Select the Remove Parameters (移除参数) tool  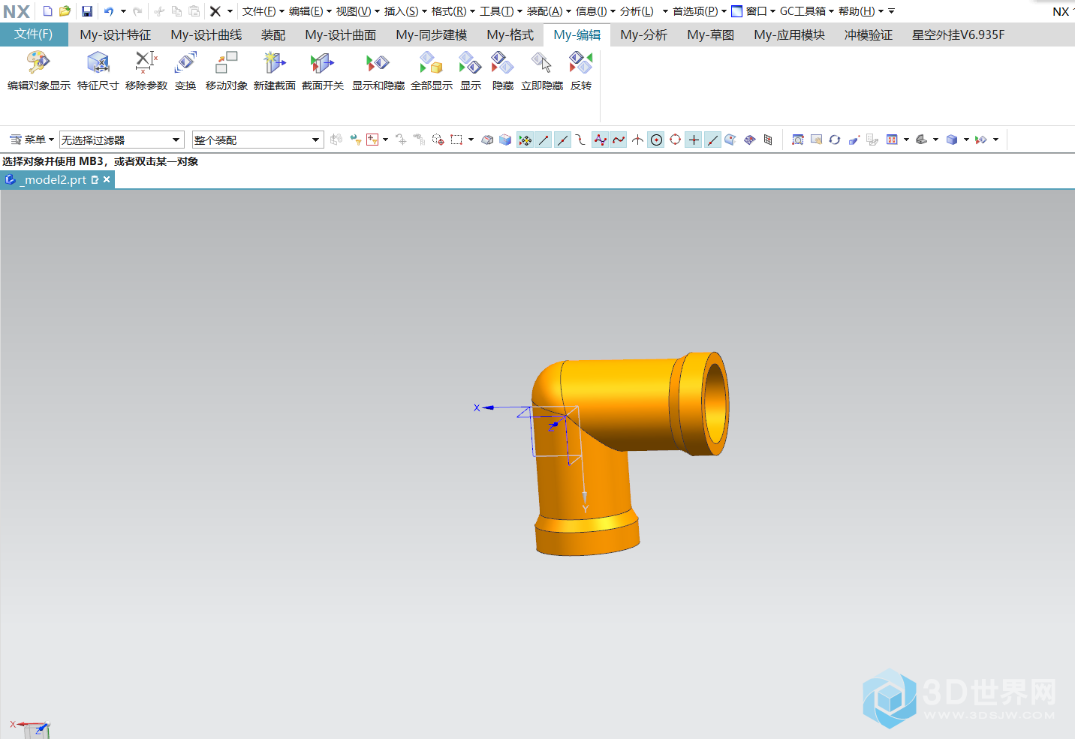[x=146, y=70]
